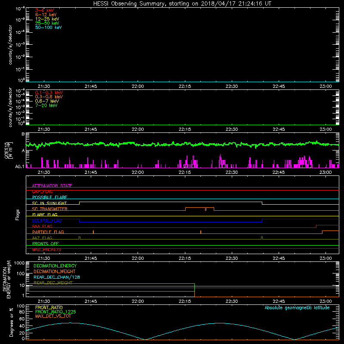Select the orange '6-12 keV' legend entry
Image resolution: width=344 pixels, height=344 pixels.
click(x=46, y=15)
